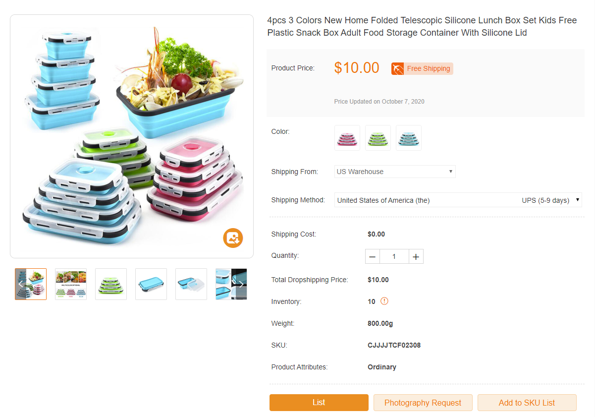Expand the Shipping Method dropdown

tap(458, 200)
